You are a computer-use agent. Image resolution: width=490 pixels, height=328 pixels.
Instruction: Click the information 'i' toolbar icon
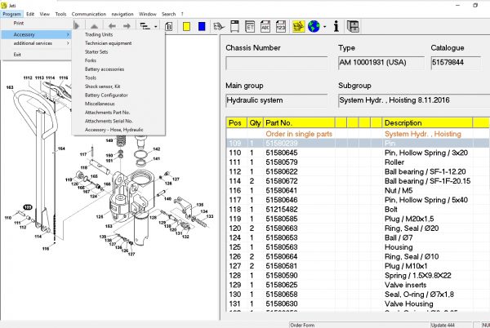coord(336,27)
